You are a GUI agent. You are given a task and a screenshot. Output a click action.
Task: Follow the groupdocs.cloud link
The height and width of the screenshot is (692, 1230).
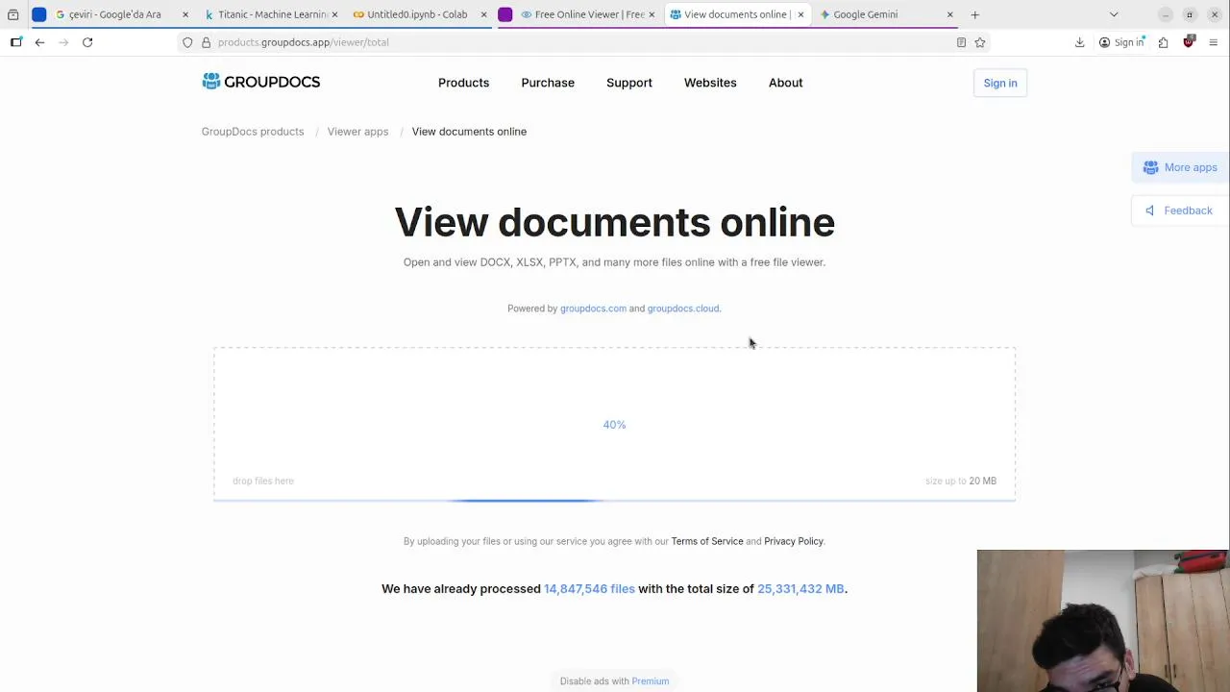tap(683, 309)
